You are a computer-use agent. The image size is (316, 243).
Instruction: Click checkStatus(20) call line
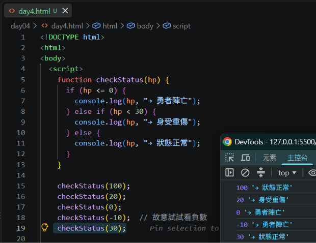[92, 197]
